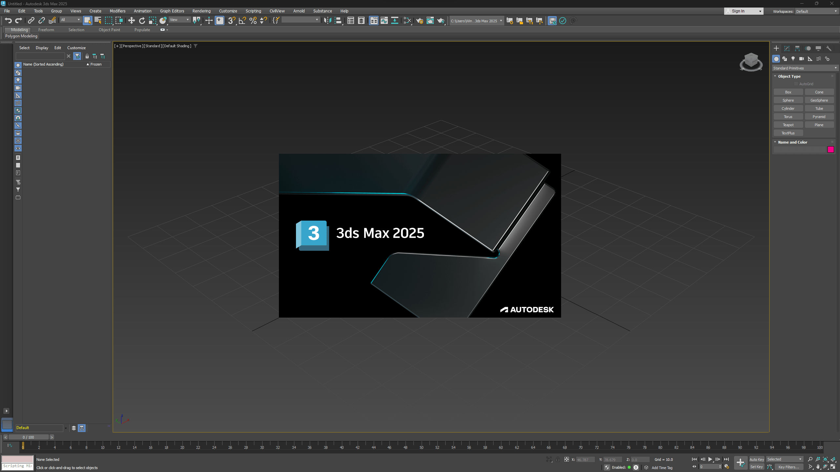Open the Standard Primitives dropdown

[805, 68]
